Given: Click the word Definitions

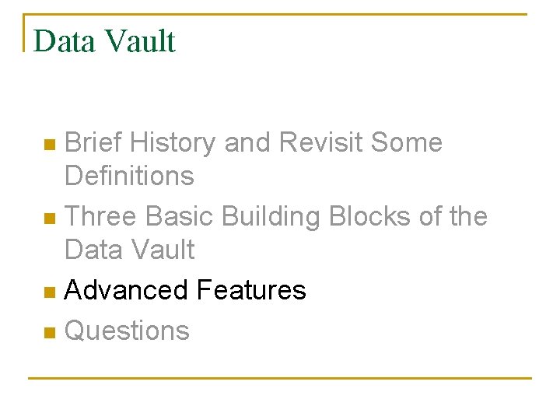Looking at the screenshot, I should click(129, 175).
